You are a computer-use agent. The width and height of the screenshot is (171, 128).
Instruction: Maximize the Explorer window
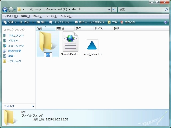(x=157, y=2)
